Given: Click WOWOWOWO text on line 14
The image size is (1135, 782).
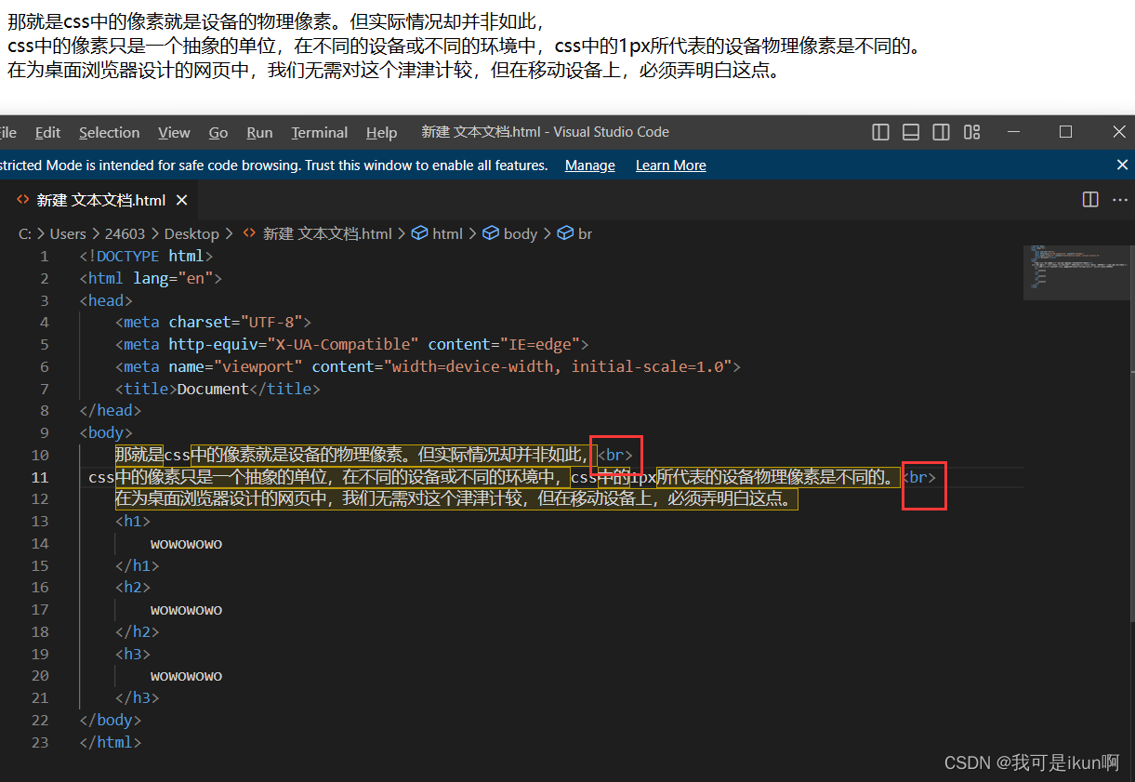Looking at the screenshot, I should click(187, 543).
